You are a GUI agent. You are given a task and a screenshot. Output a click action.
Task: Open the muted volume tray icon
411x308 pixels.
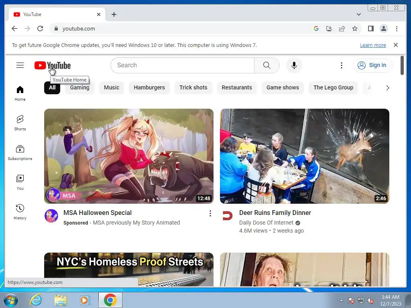[370, 301]
